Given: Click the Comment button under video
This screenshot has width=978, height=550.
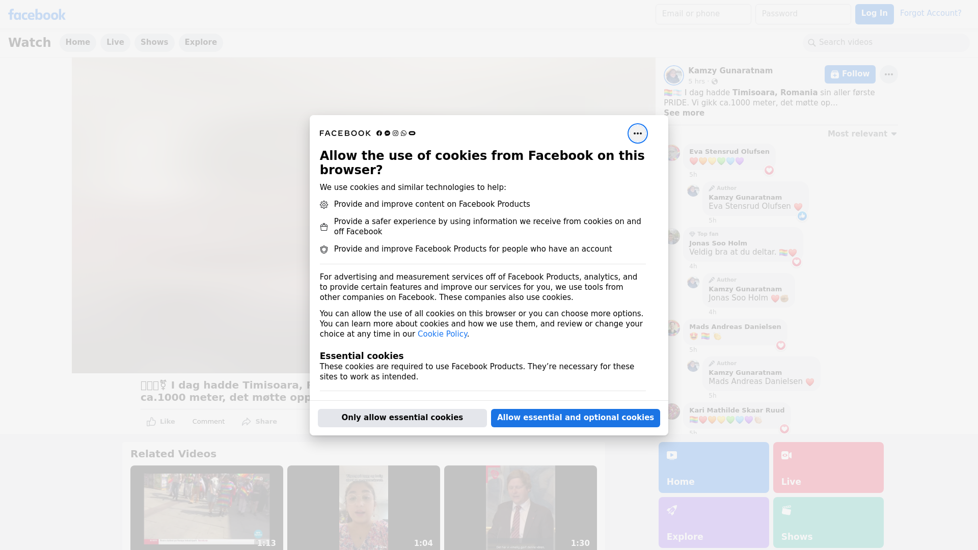Looking at the screenshot, I should (208, 422).
